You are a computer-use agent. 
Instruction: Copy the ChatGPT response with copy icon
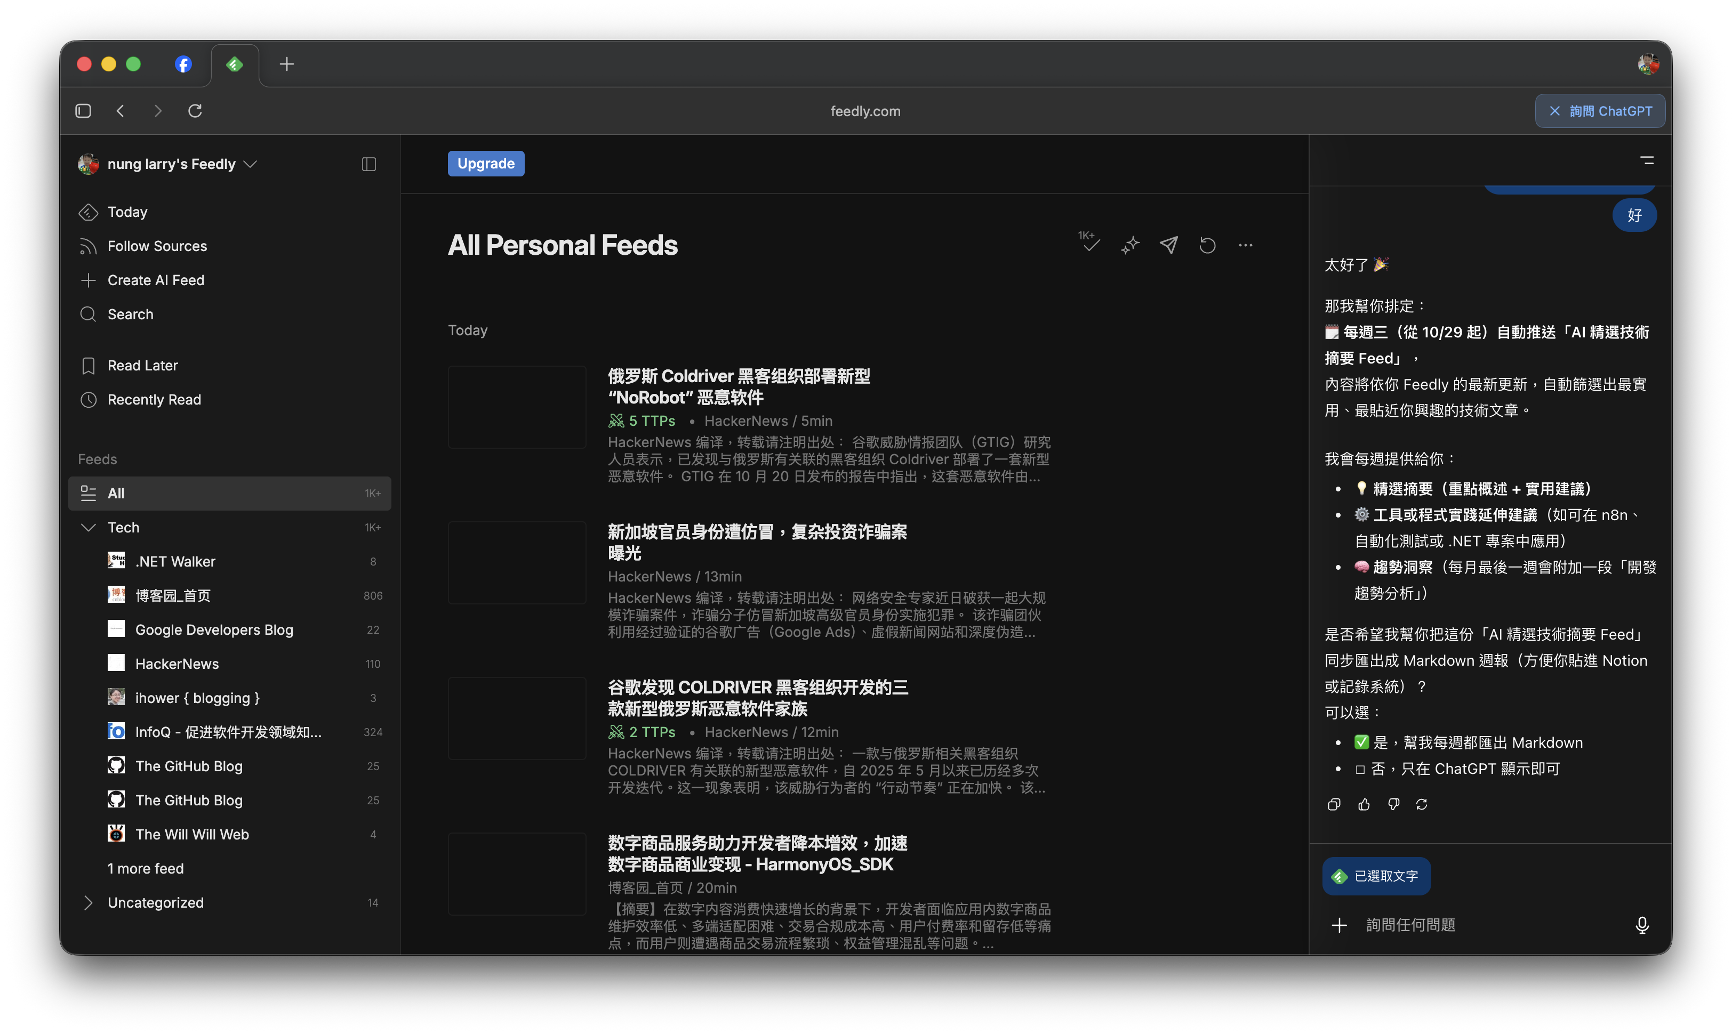click(x=1334, y=804)
